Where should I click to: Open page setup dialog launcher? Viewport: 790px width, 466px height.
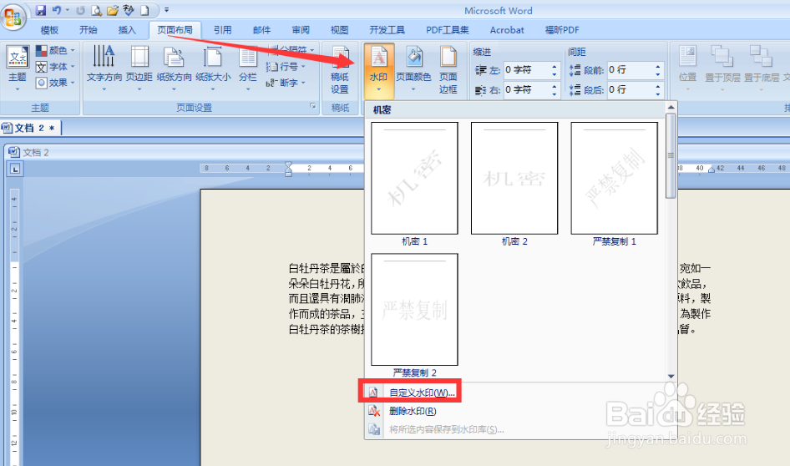pos(313,106)
